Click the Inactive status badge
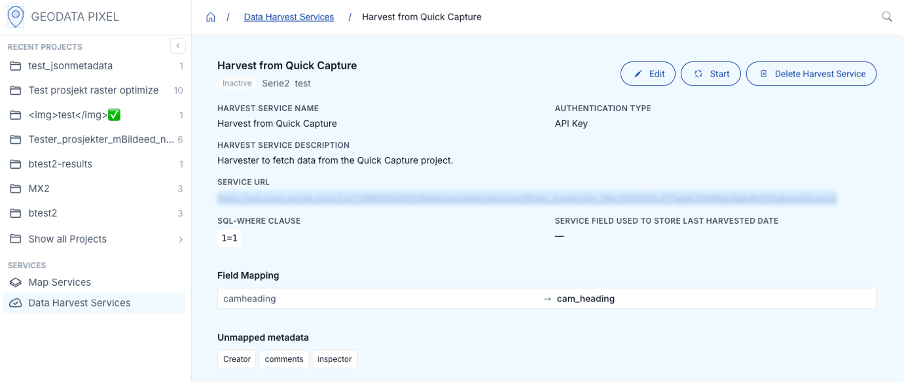The width and height of the screenshot is (904, 382). click(x=237, y=84)
